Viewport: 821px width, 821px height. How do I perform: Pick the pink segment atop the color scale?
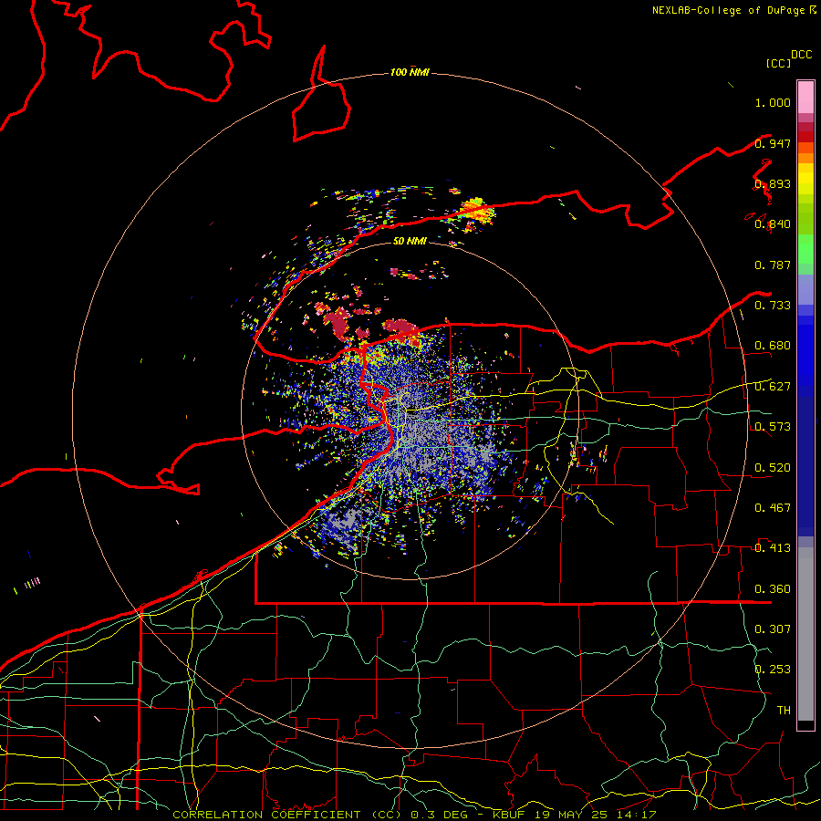[x=805, y=97]
